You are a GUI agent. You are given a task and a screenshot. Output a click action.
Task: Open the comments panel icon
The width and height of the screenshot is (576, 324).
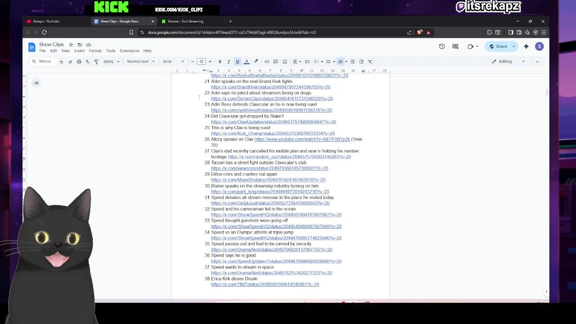click(x=455, y=46)
